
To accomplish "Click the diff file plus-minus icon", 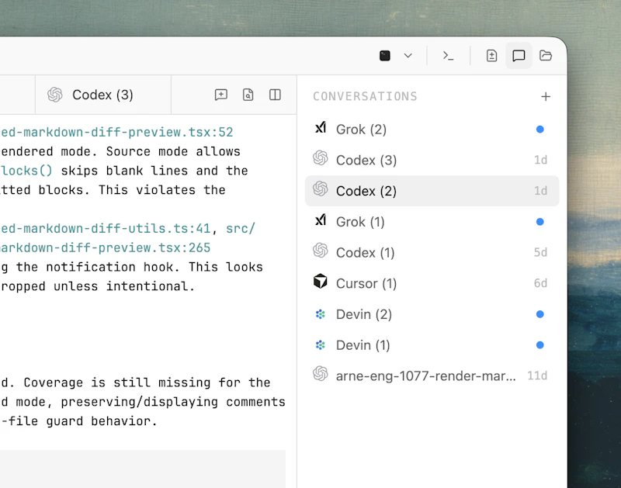I will [x=491, y=56].
